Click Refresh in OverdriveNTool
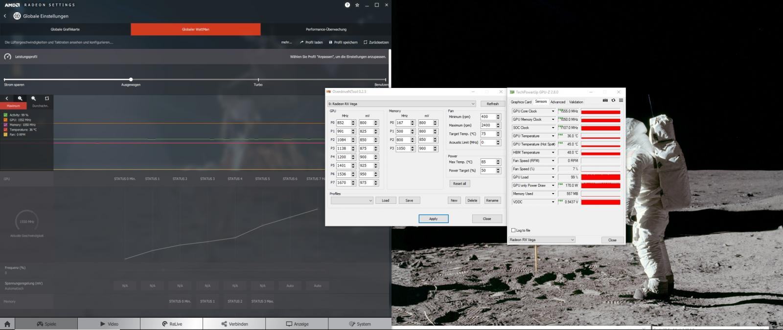Screen dimensions: 783x330 (493, 104)
